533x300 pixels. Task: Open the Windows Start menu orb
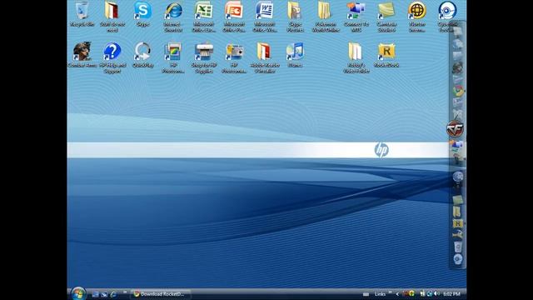78,294
